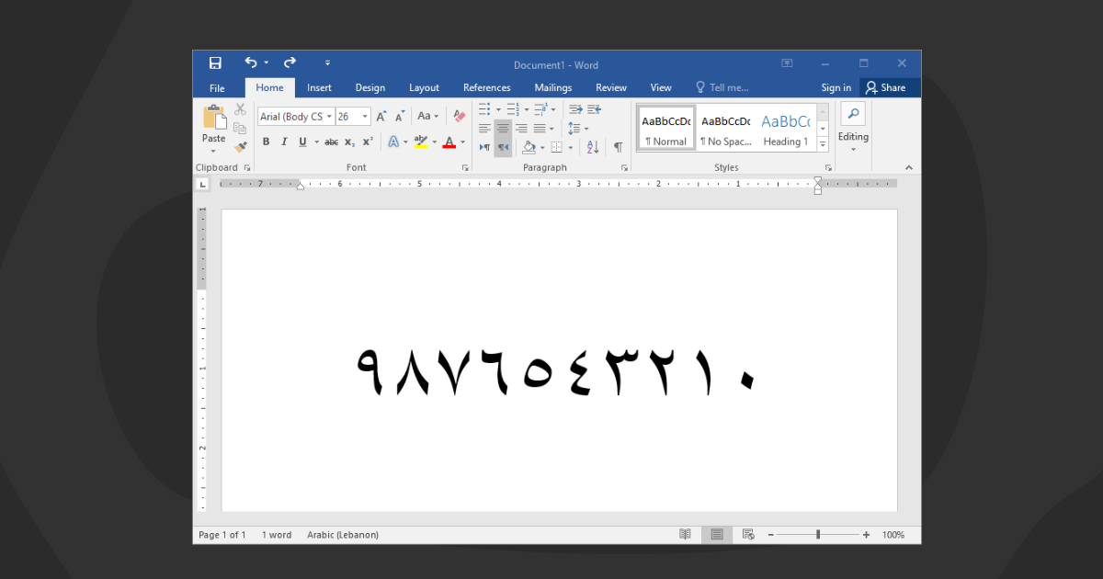Switch to Print Layout view
The height and width of the screenshot is (579, 1103).
(717, 535)
